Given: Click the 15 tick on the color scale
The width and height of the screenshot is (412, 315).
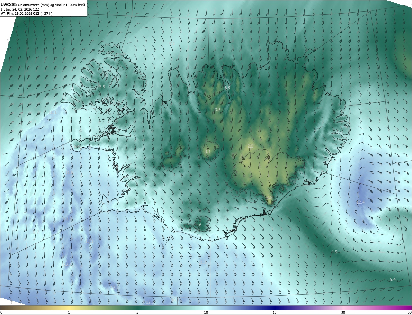Looking at the screenshot, I should click(275, 312).
